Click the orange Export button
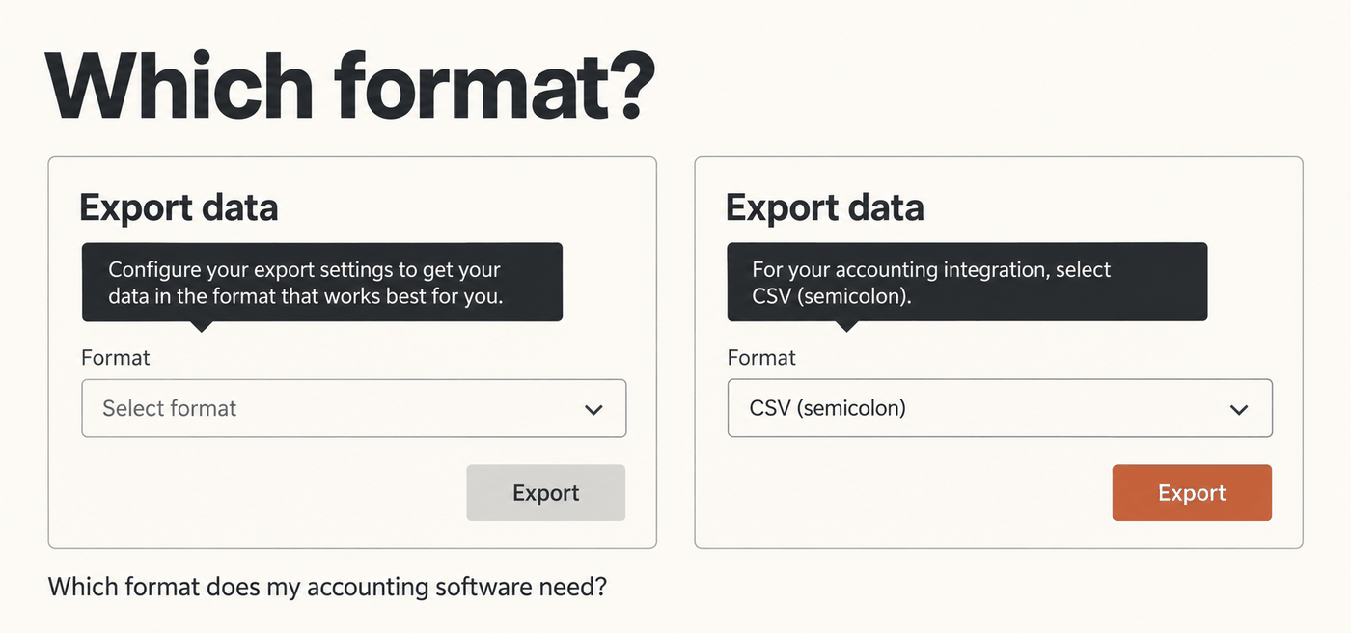Image resolution: width=1351 pixels, height=633 pixels. pyautogui.click(x=1192, y=493)
